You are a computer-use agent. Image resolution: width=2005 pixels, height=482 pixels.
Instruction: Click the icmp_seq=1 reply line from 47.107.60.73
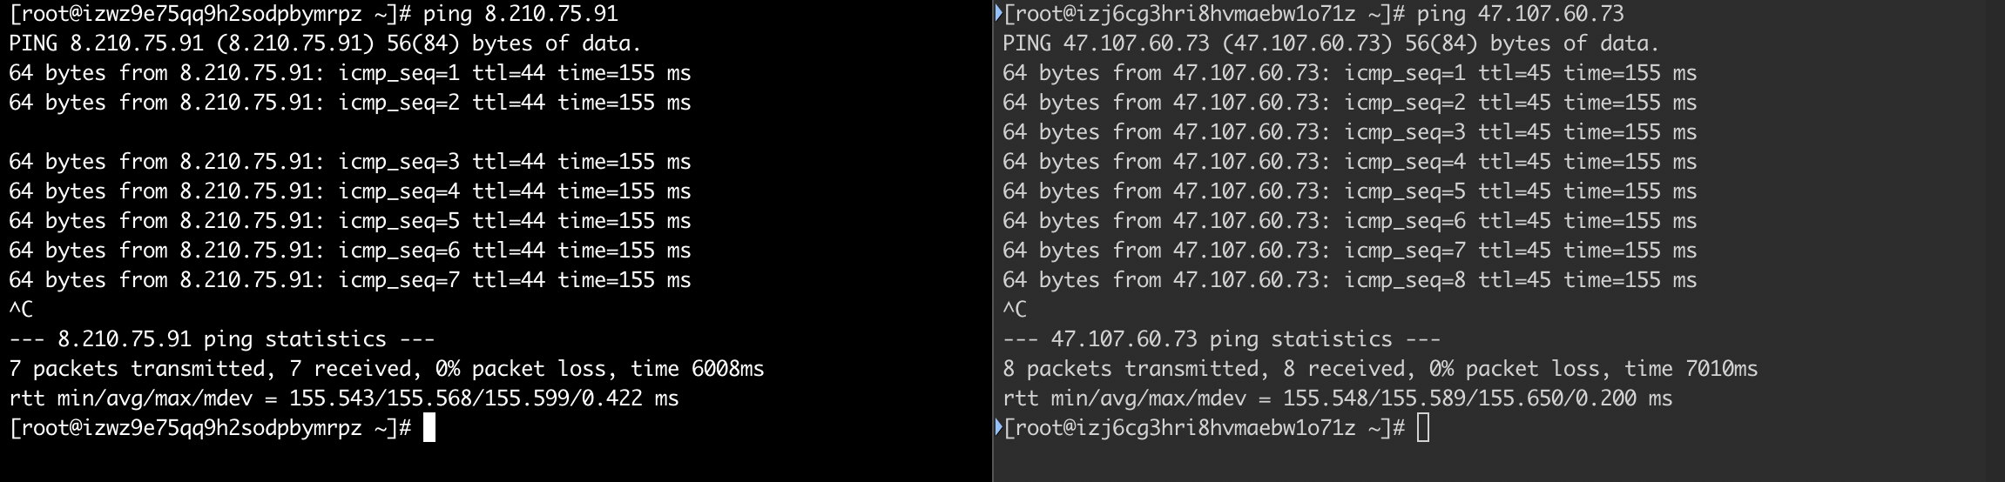tap(1349, 73)
